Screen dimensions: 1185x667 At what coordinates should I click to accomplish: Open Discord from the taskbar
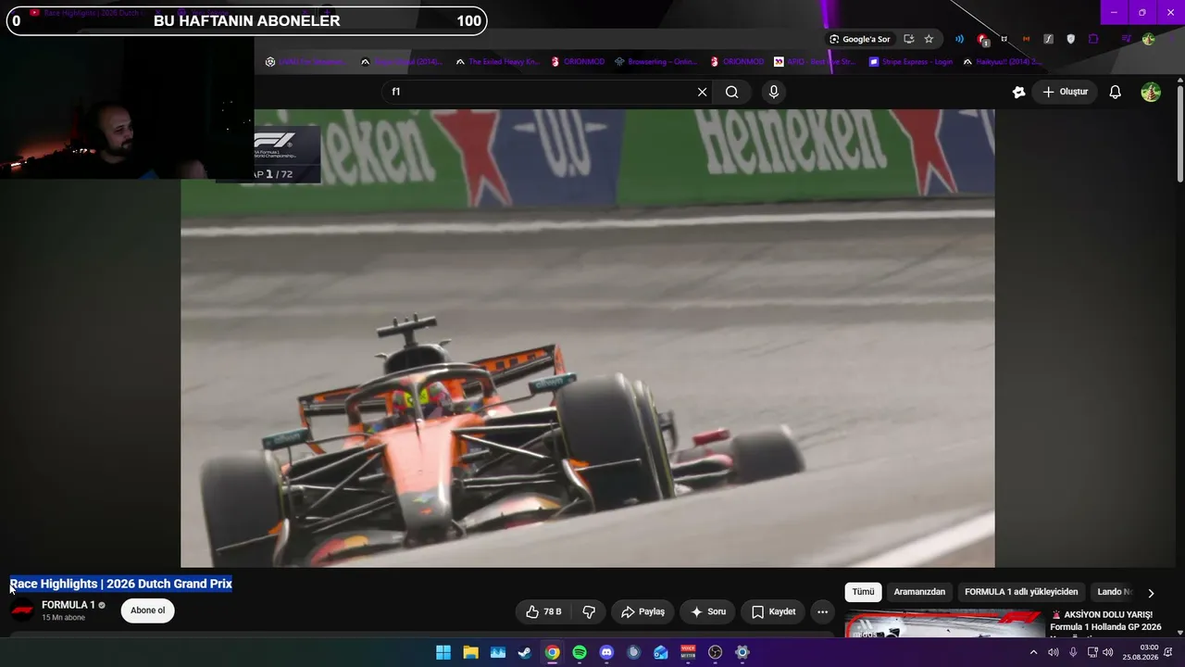[x=606, y=652]
